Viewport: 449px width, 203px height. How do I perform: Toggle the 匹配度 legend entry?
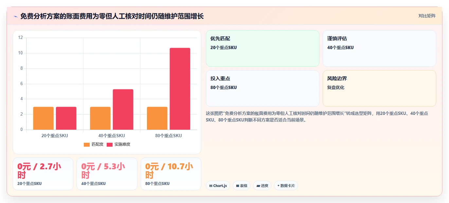point(94,144)
